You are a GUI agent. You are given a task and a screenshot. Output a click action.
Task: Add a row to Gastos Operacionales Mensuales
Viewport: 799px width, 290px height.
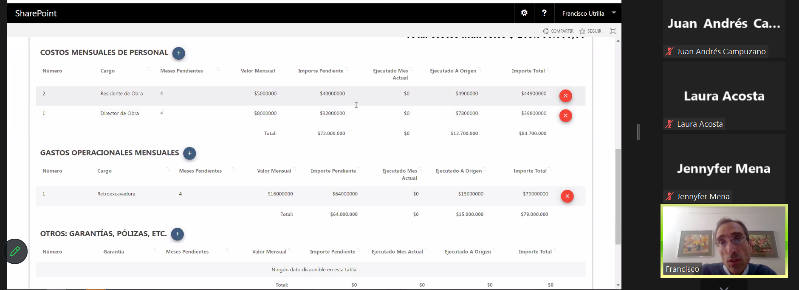189,153
